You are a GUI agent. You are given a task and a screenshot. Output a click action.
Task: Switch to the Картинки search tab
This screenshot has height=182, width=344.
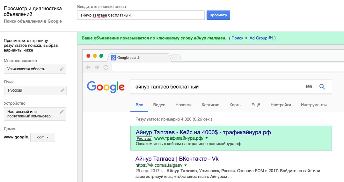211,105
